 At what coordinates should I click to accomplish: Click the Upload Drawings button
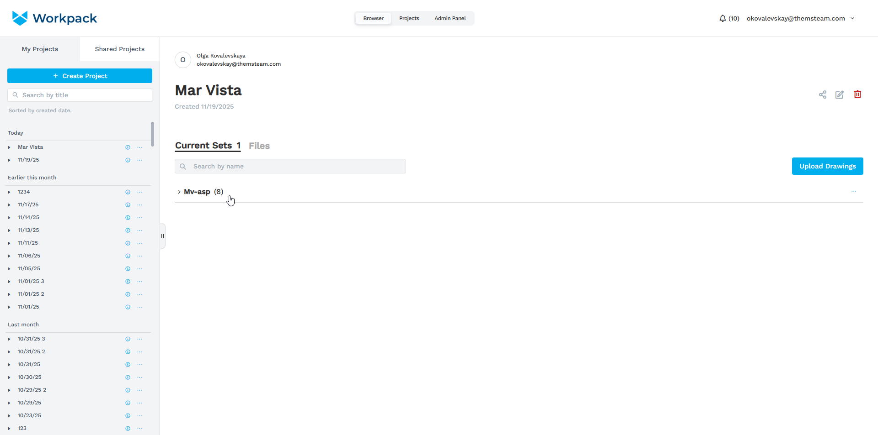tap(827, 166)
